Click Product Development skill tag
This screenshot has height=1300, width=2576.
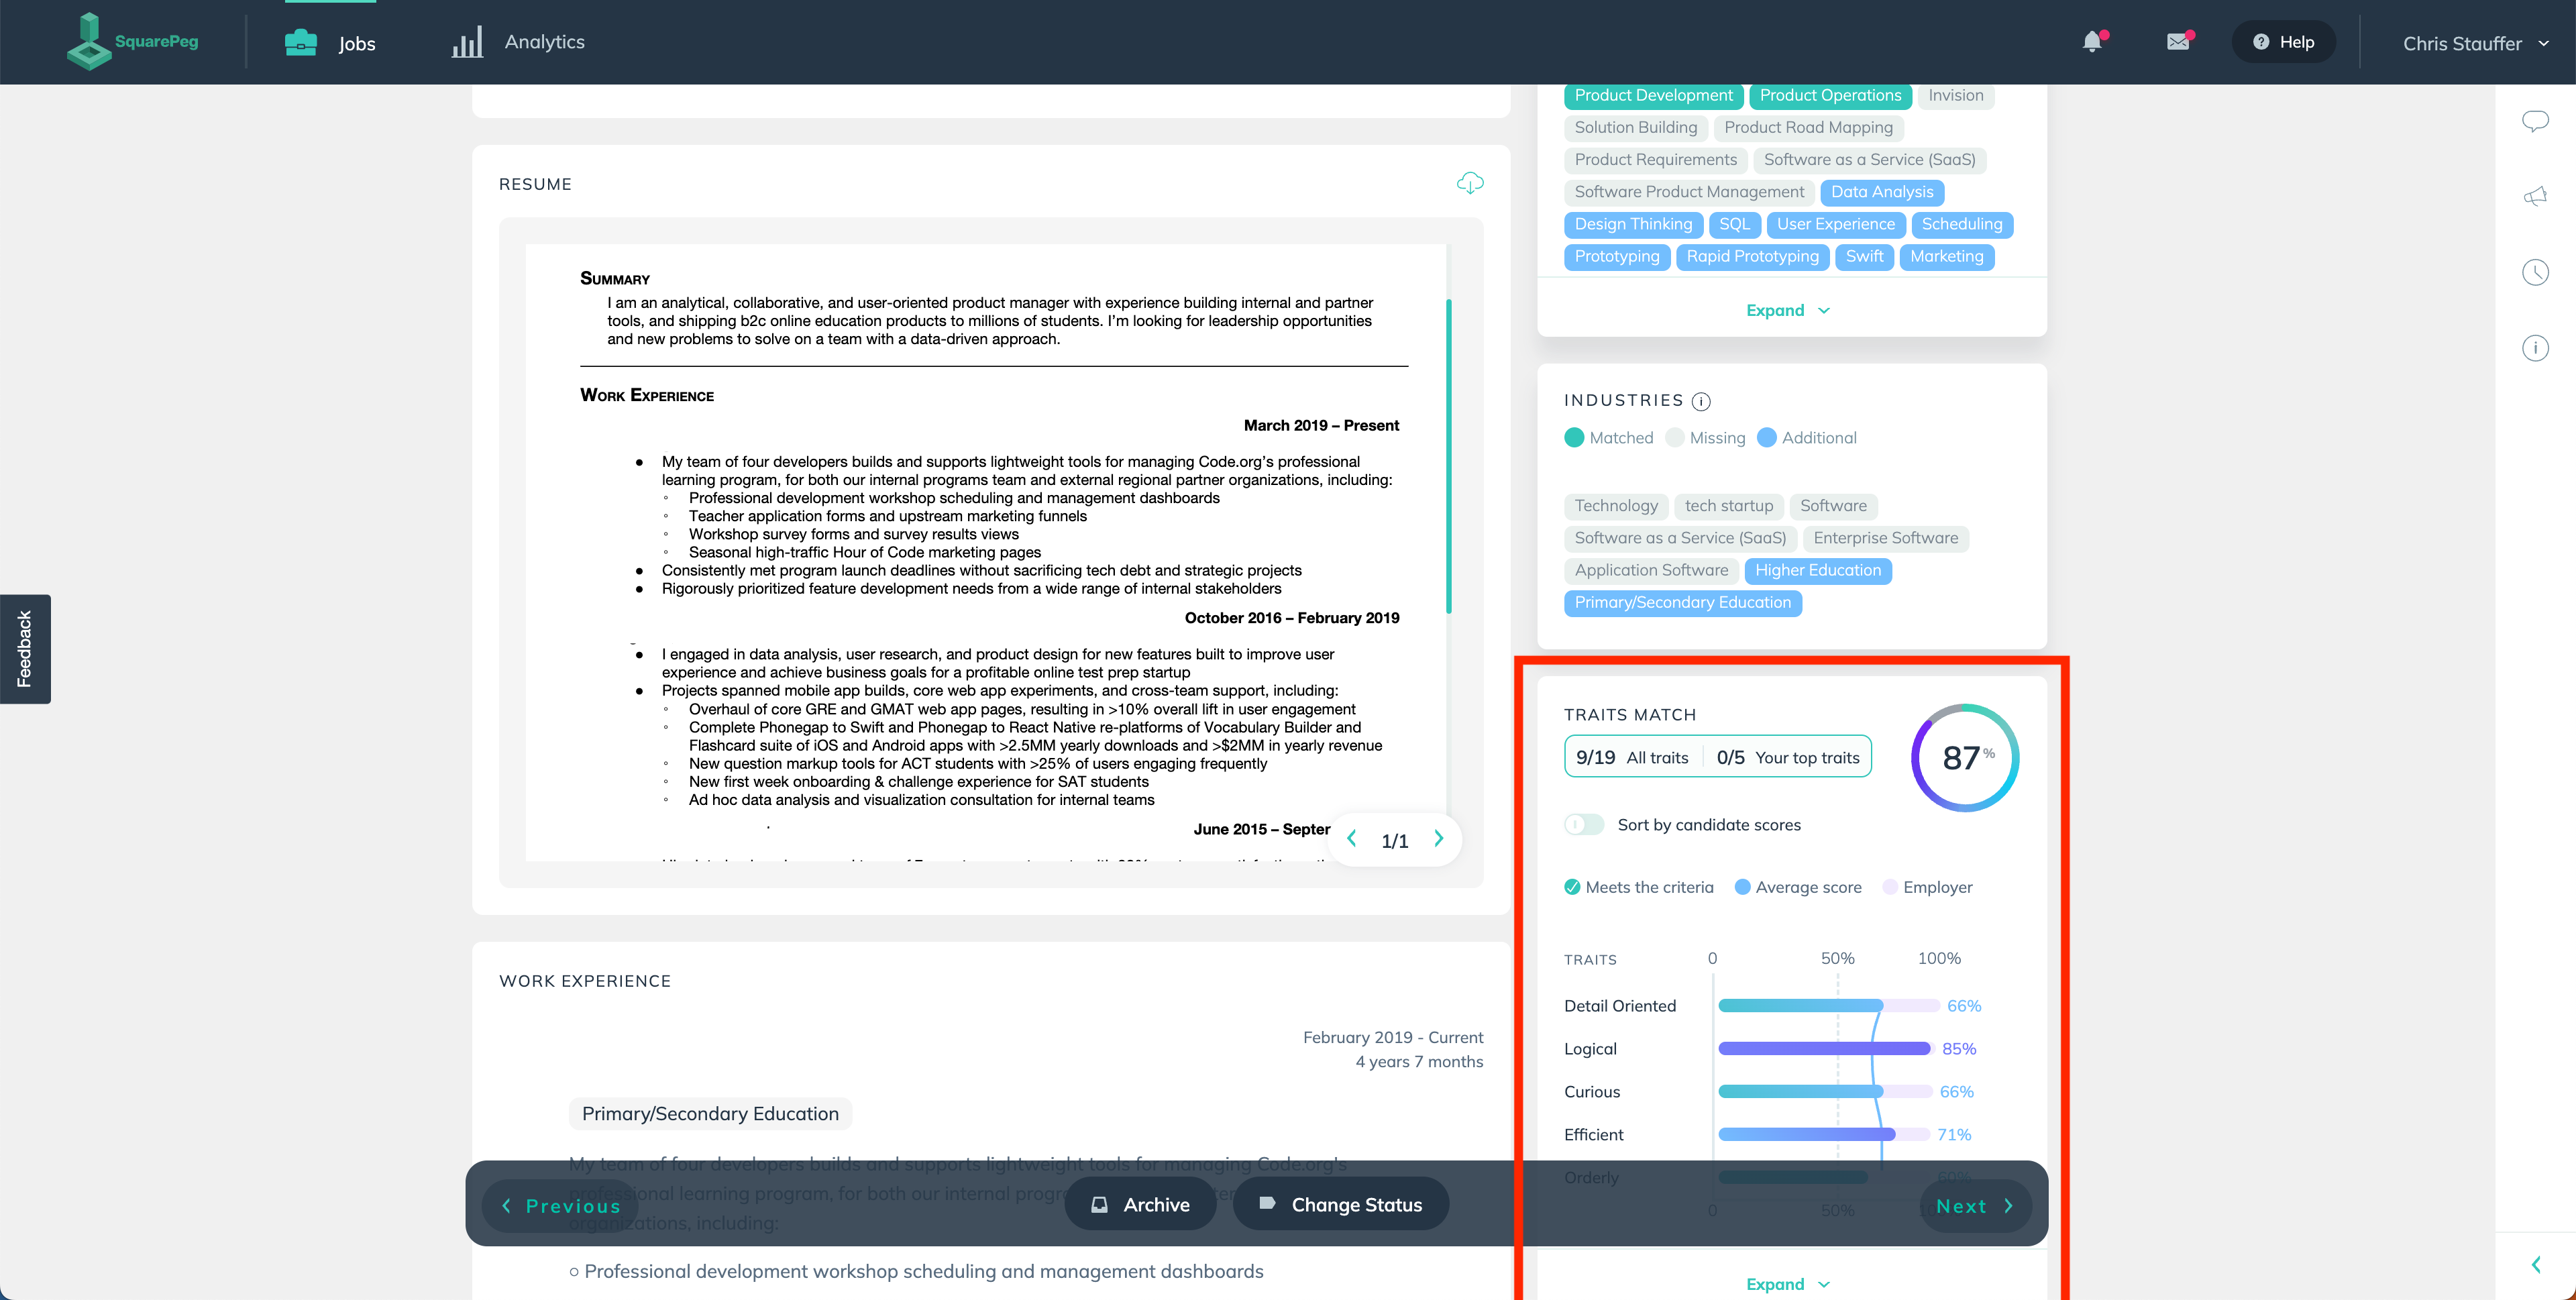(1653, 96)
